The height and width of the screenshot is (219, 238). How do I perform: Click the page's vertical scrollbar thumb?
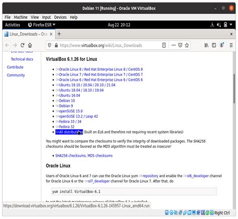pos(234,88)
